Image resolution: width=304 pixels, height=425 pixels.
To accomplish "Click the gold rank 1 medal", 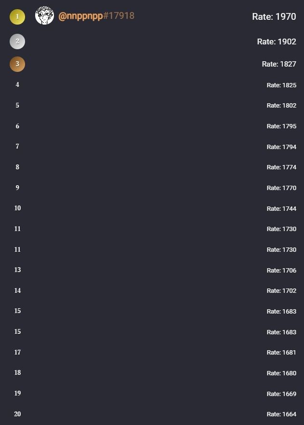I will coord(17,17).
